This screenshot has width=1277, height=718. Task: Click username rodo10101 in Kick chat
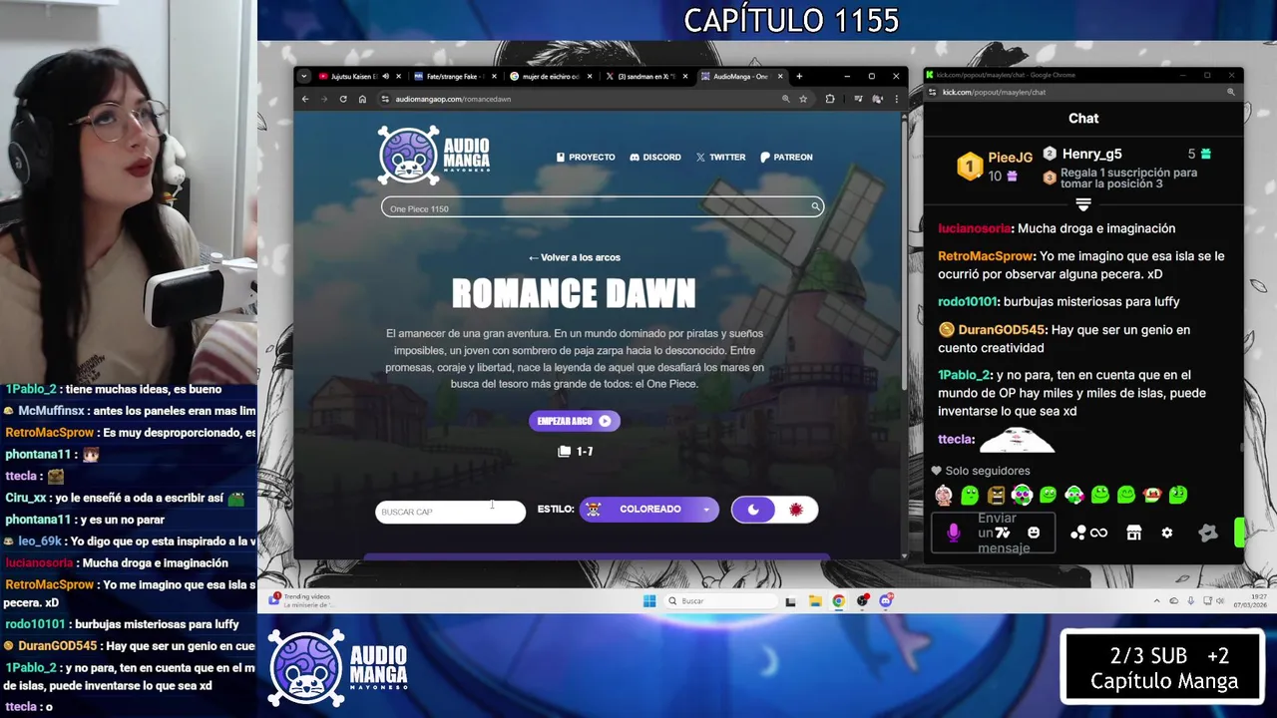968,302
